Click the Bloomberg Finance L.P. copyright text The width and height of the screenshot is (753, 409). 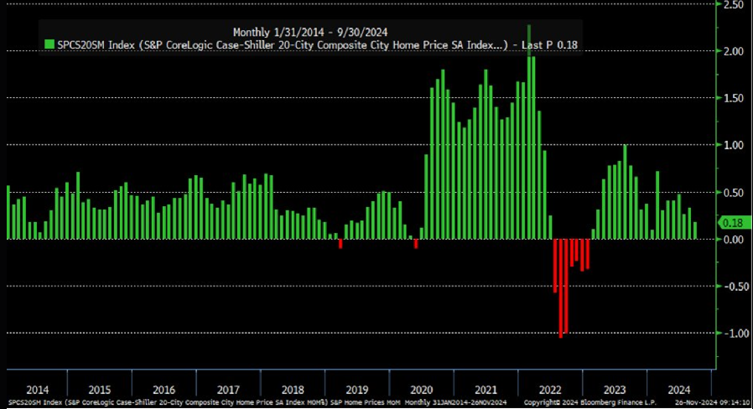click(x=589, y=402)
